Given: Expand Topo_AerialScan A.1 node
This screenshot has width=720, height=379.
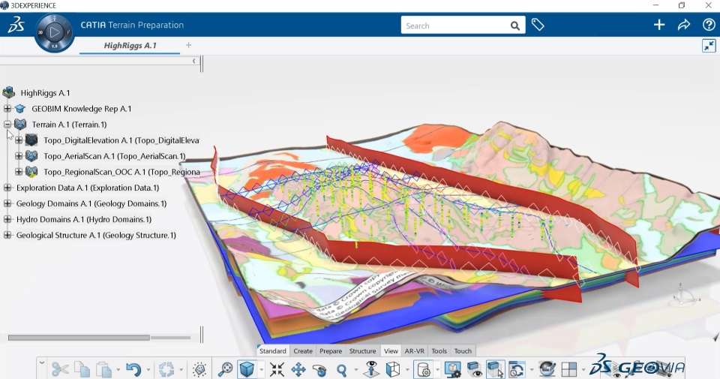Looking at the screenshot, I should point(19,156).
